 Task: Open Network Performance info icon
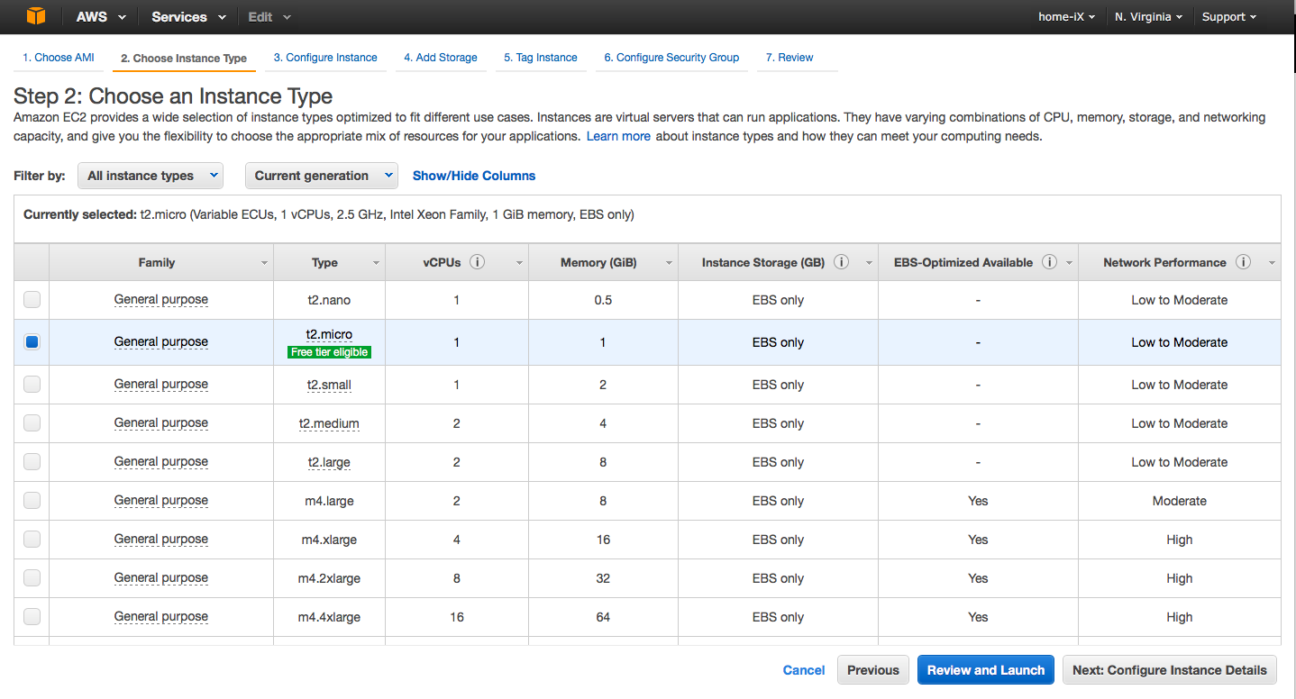click(x=1243, y=262)
